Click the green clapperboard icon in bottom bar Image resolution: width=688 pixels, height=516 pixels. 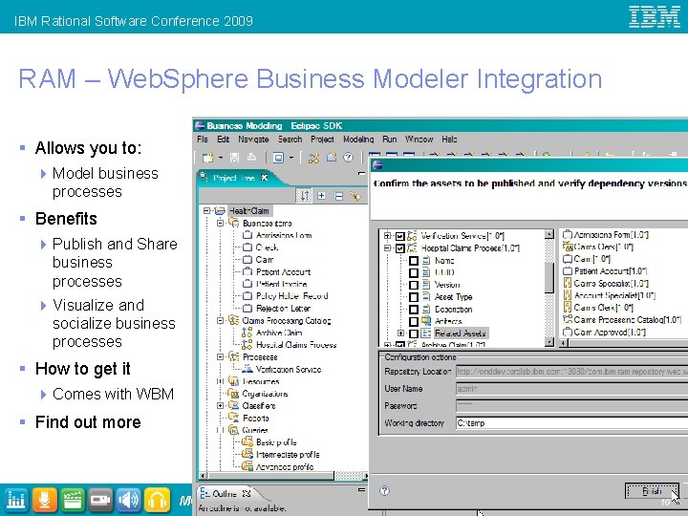[x=73, y=500]
